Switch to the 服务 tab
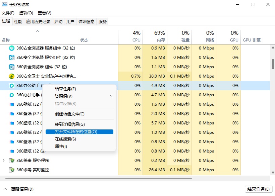The image size is (275, 196). click(x=102, y=21)
